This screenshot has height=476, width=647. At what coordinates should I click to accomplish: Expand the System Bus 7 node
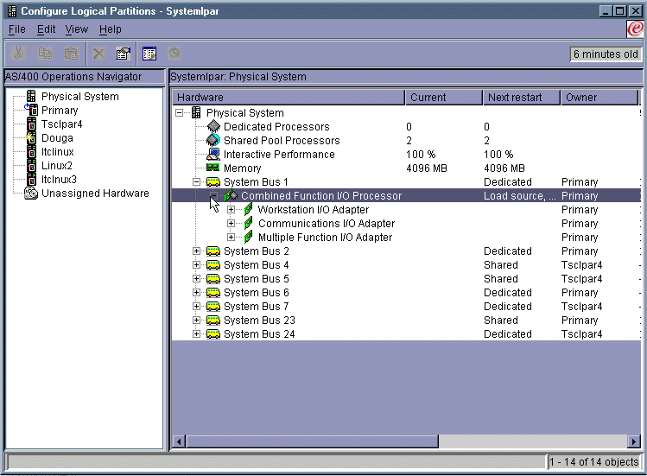(x=196, y=307)
